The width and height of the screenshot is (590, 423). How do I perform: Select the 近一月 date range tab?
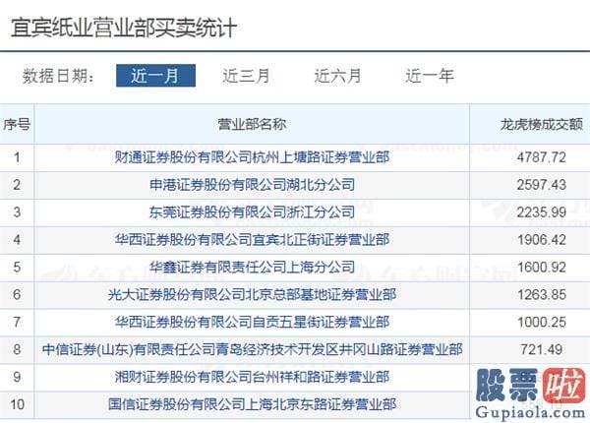(155, 76)
